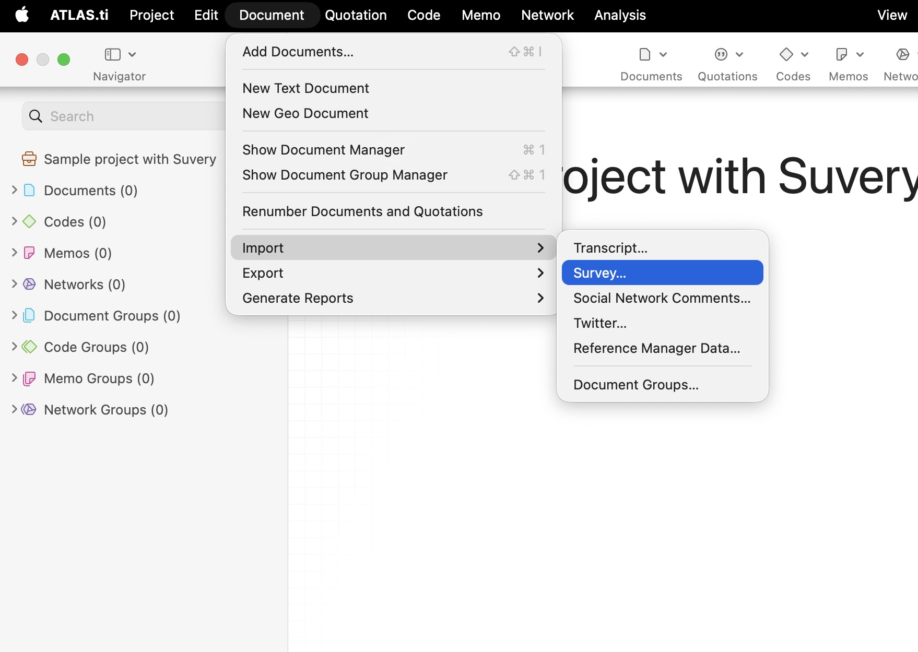Open the Documents toolbar dropdown arrow
918x652 pixels.
point(663,54)
